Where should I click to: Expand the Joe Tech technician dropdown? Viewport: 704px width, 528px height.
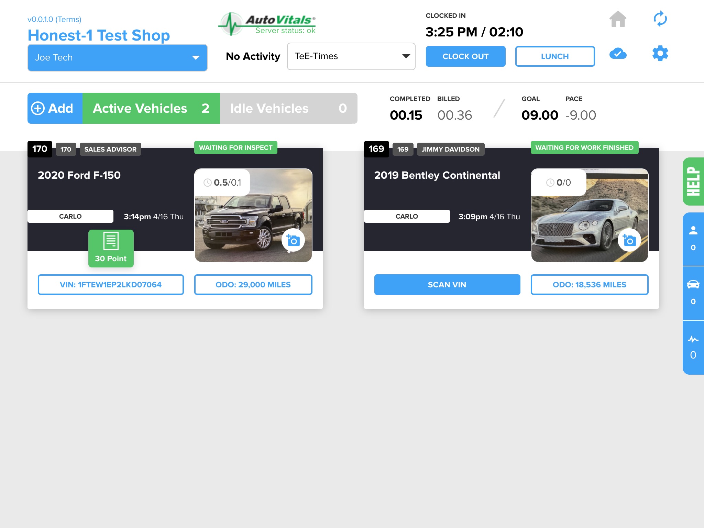pyautogui.click(x=117, y=57)
